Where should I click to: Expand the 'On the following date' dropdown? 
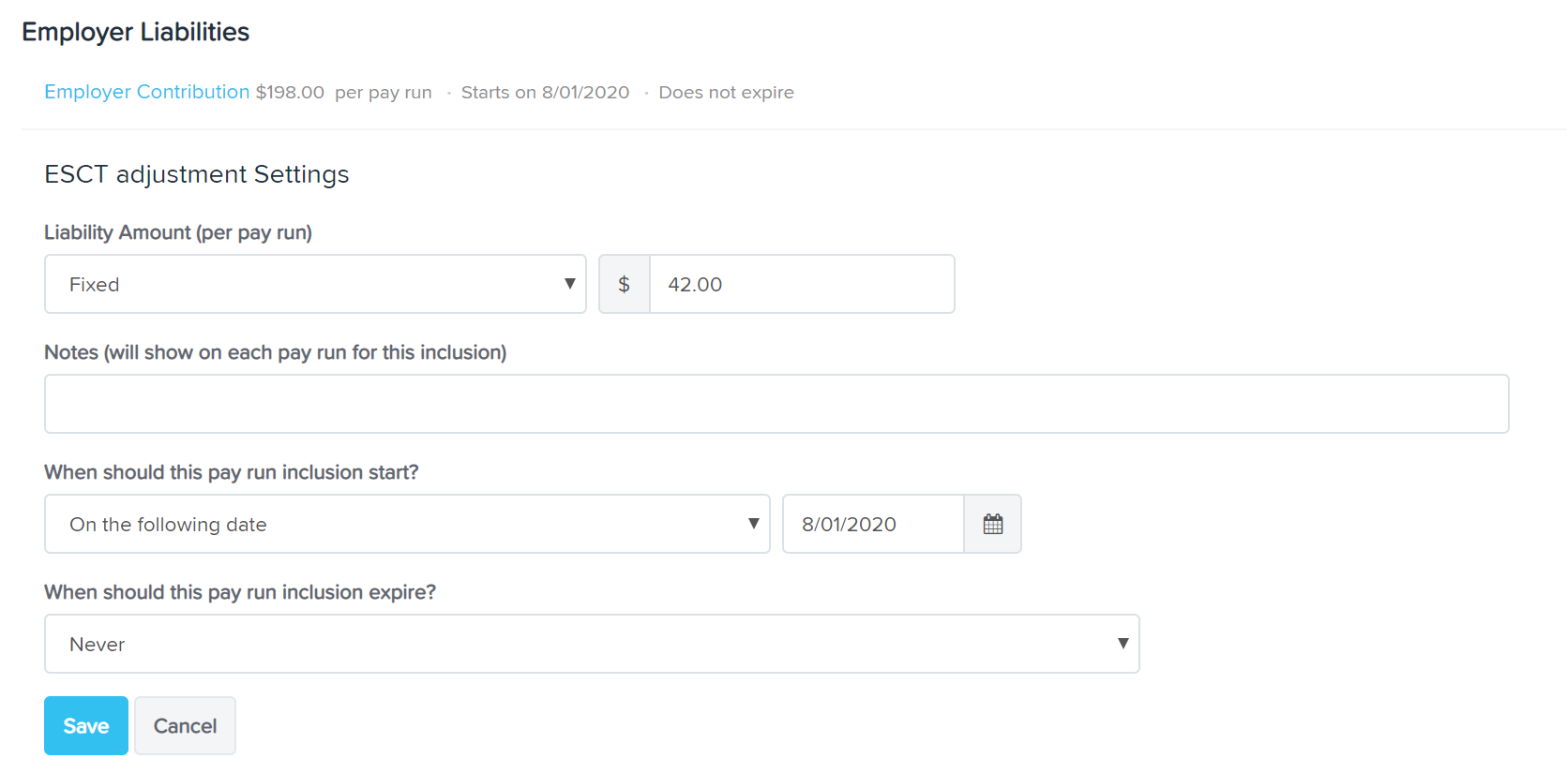[407, 524]
